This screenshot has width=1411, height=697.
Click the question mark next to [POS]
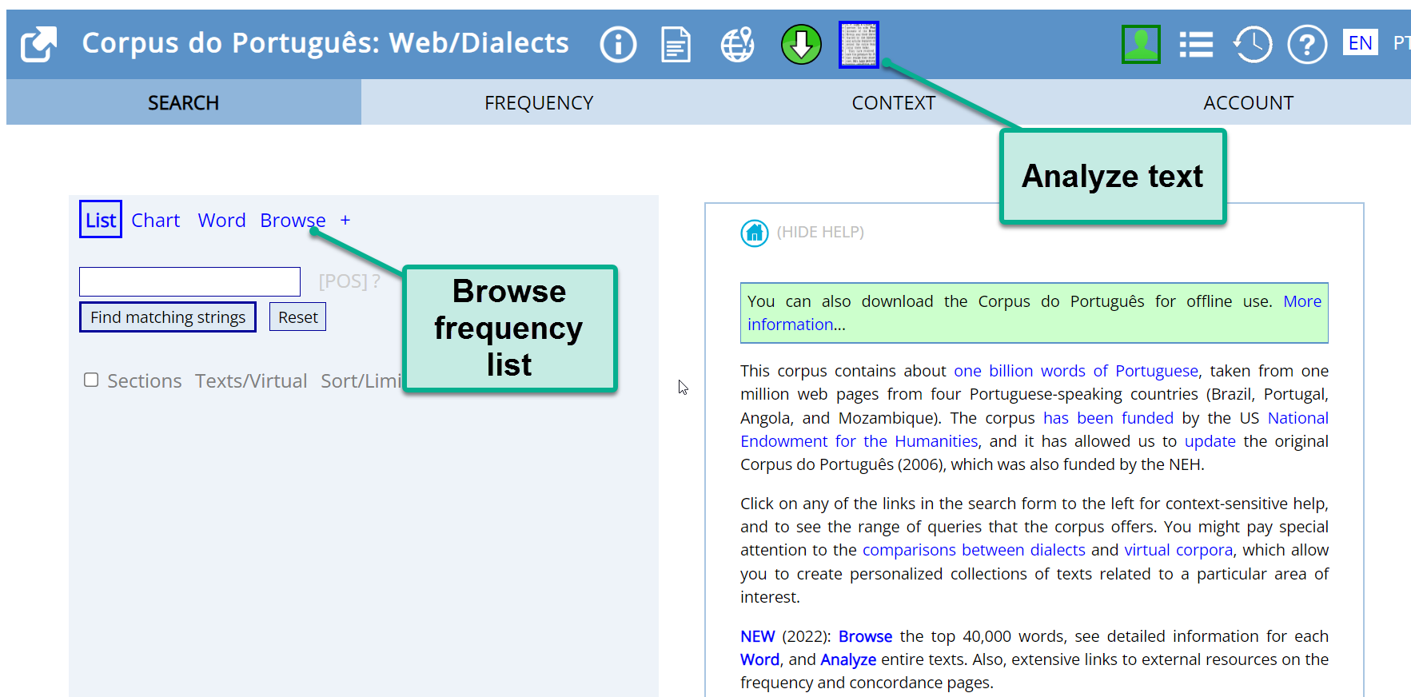[x=376, y=281]
